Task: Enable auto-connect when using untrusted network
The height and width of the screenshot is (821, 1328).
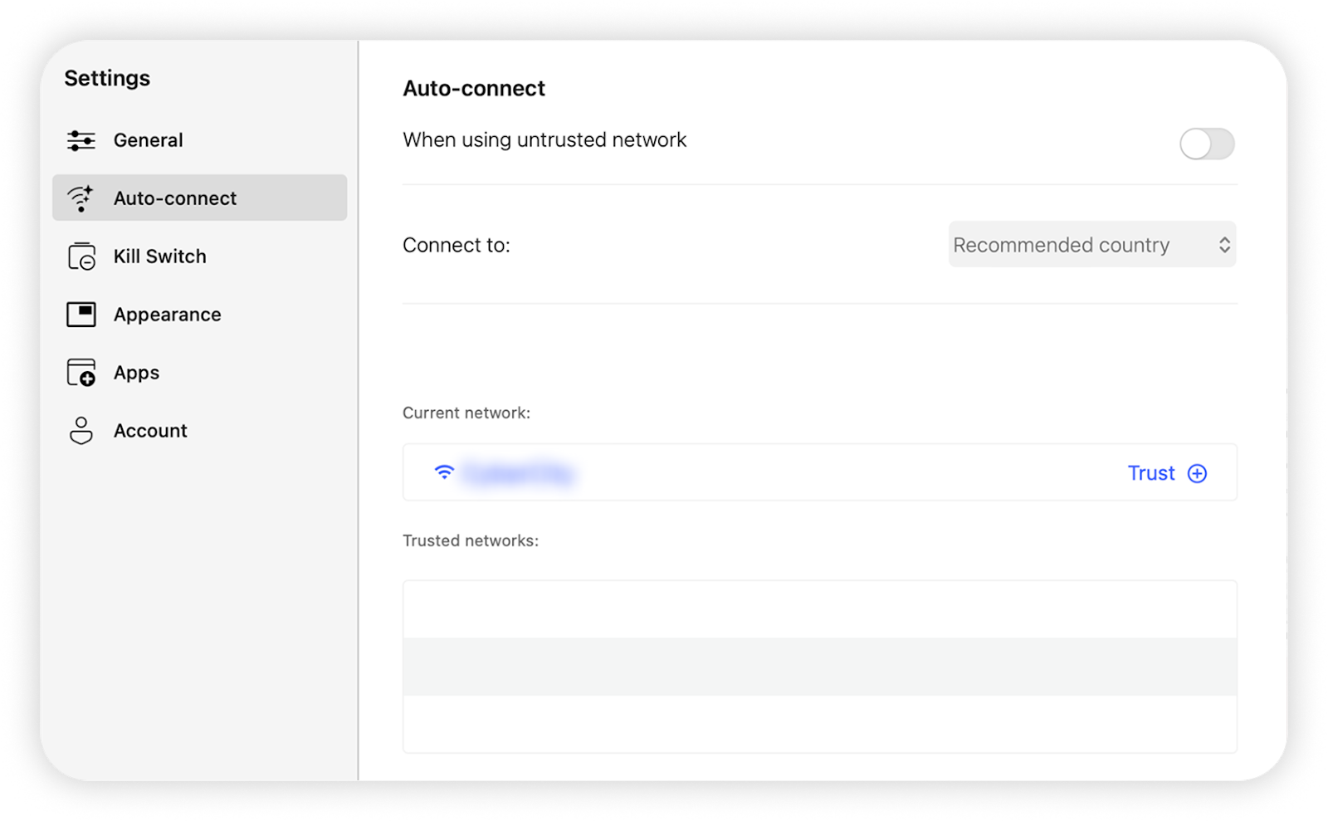Action: tap(1206, 144)
